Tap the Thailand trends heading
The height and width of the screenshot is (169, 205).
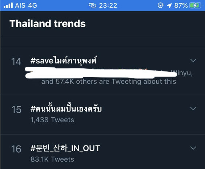(48, 24)
